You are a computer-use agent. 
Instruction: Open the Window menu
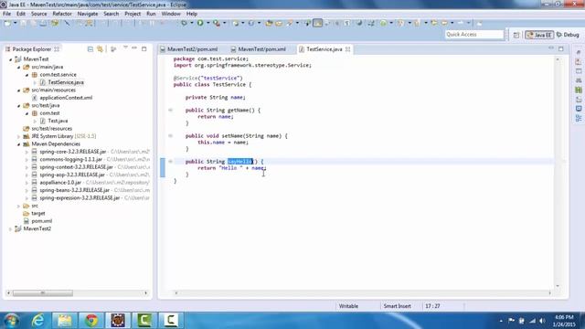pyautogui.click(x=171, y=14)
